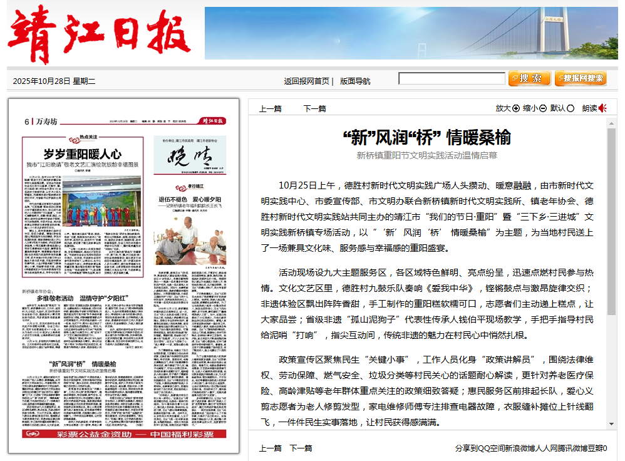Open the 版面导航 page navigation menu
The image size is (625, 461).
(x=355, y=81)
